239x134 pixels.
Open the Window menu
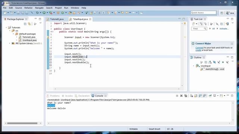click(75, 8)
